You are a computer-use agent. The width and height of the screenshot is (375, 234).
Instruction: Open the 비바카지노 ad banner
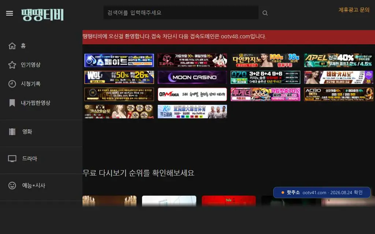(338, 78)
